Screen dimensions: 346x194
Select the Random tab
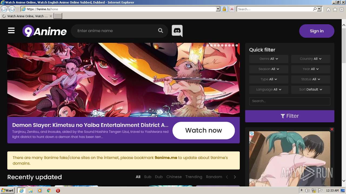pos(214,177)
